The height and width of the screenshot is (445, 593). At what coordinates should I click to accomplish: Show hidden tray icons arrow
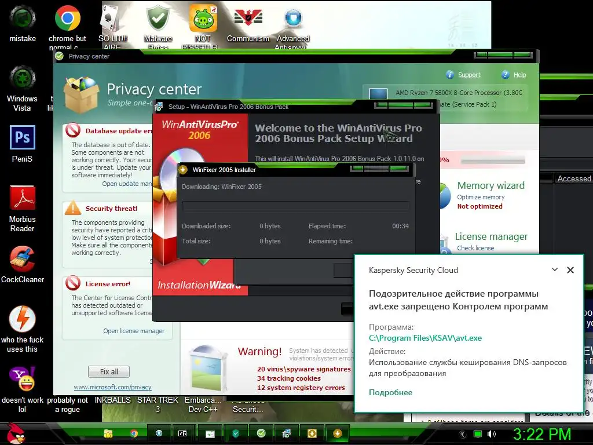click(x=462, y=434)
